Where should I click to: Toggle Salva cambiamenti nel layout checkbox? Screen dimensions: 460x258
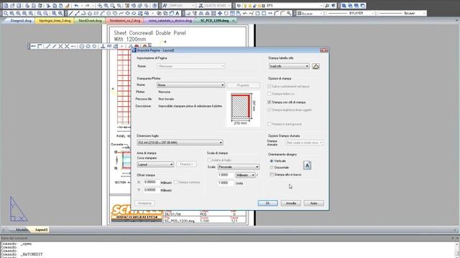270,86
